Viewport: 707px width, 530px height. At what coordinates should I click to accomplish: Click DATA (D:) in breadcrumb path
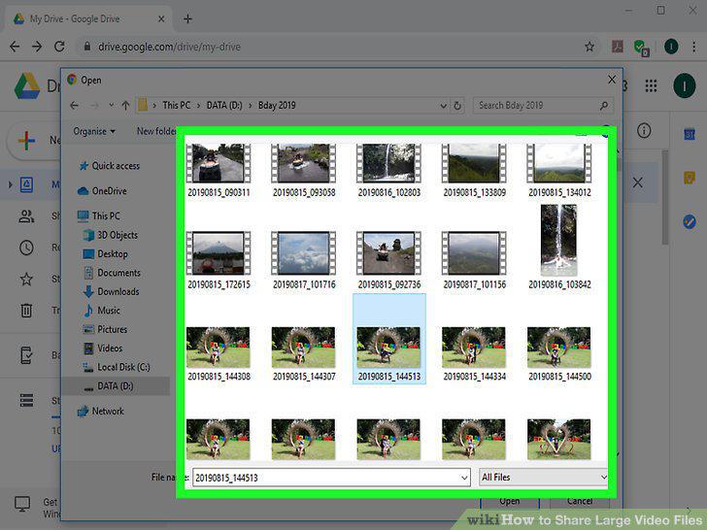click(x=224, y=106)
